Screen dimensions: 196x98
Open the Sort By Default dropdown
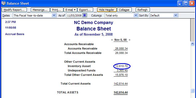[x=176, y=15]
